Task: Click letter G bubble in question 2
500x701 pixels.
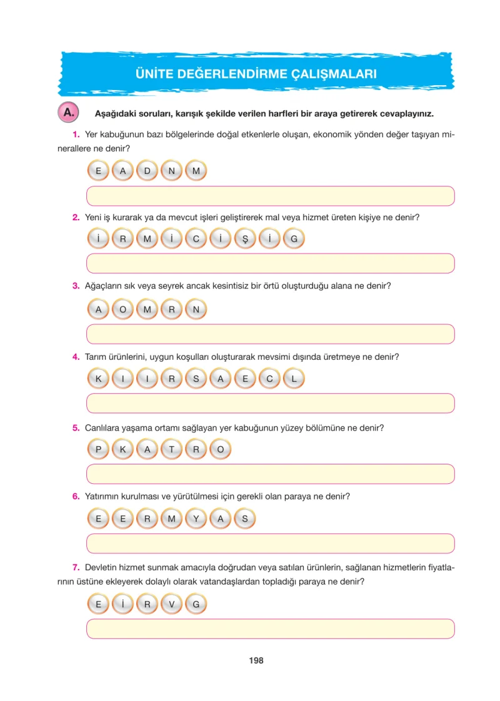Action: 294,238
